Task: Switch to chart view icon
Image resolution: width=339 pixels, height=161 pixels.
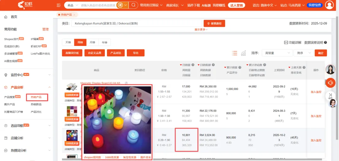Action: click(x=244, y=53)
